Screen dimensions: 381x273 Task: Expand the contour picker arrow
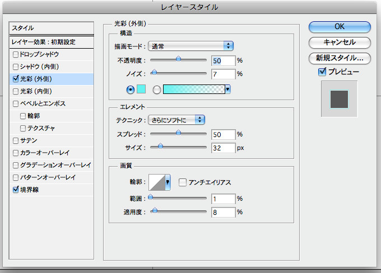168,182
